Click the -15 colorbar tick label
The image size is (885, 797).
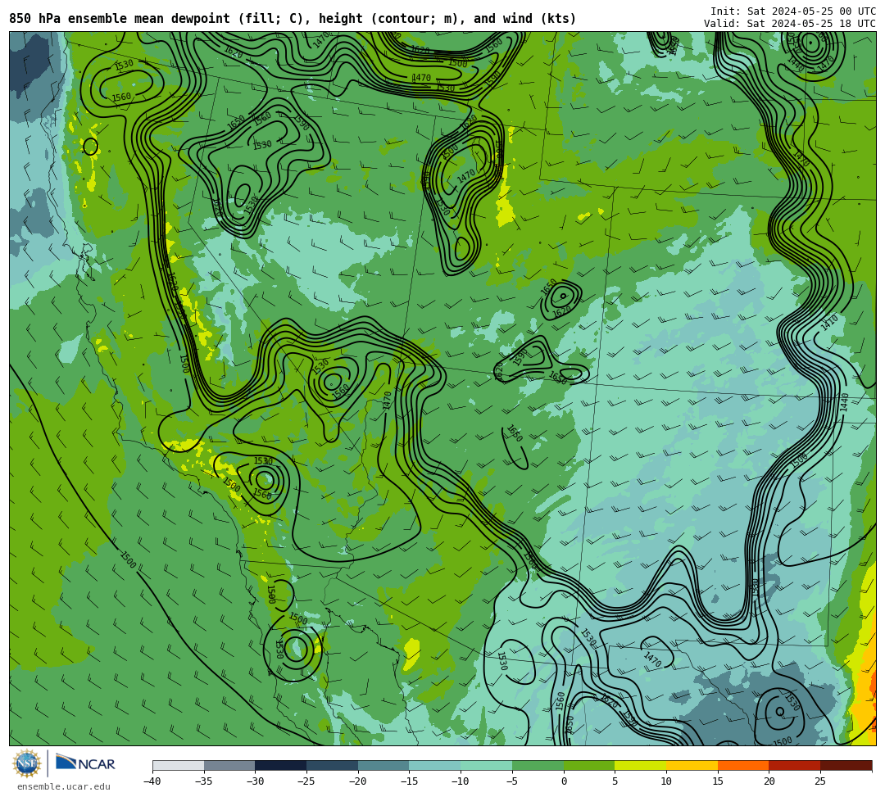click(409, 781)
